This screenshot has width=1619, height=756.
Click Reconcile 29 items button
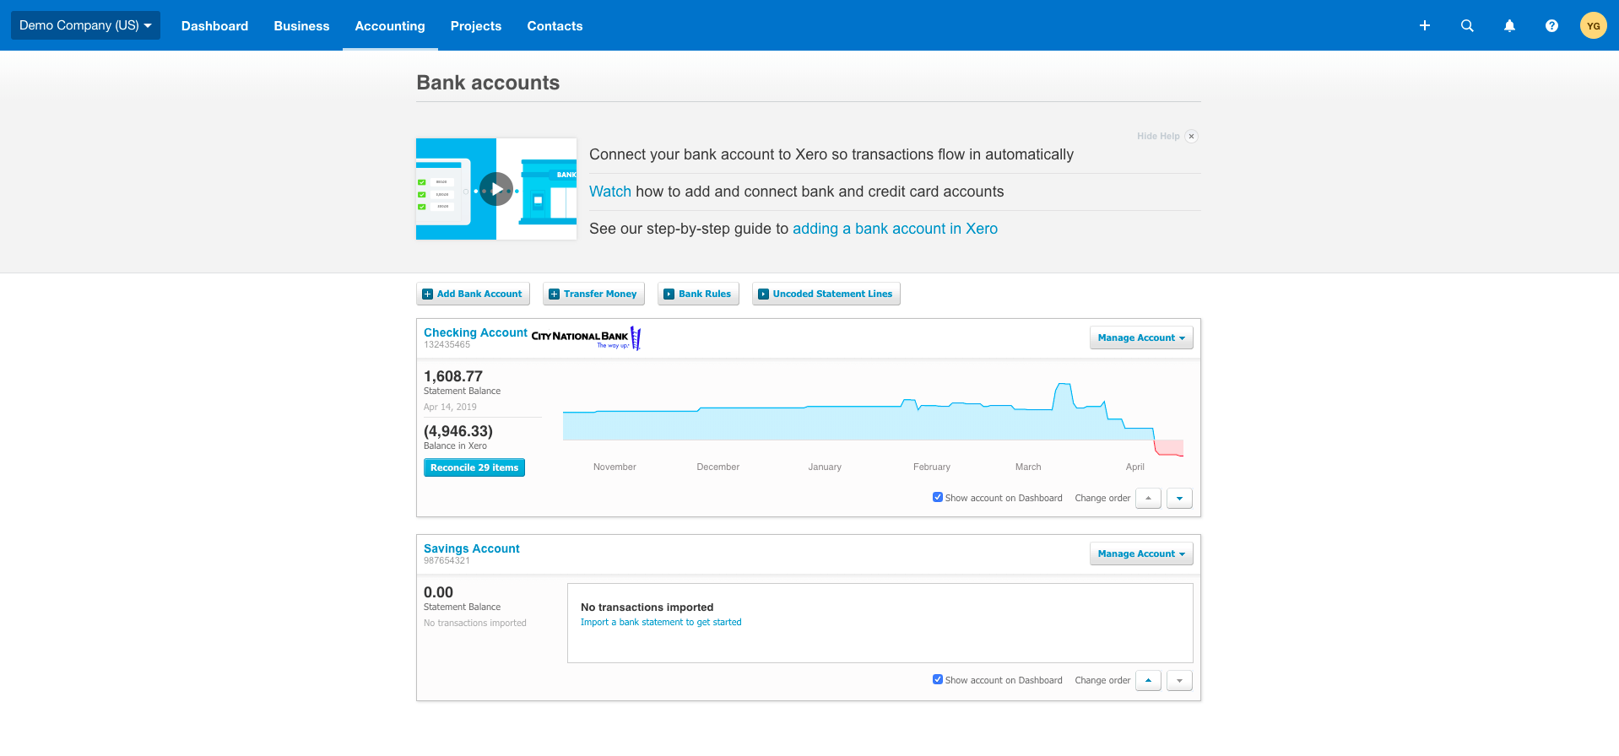pos(474,467)
